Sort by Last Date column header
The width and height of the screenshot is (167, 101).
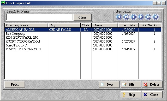click(x=128, y=25)
